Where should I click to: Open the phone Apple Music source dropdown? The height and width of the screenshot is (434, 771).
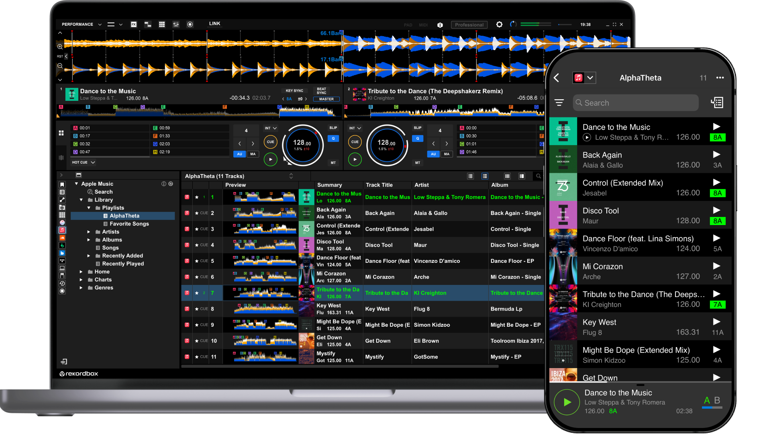point(584,78)
